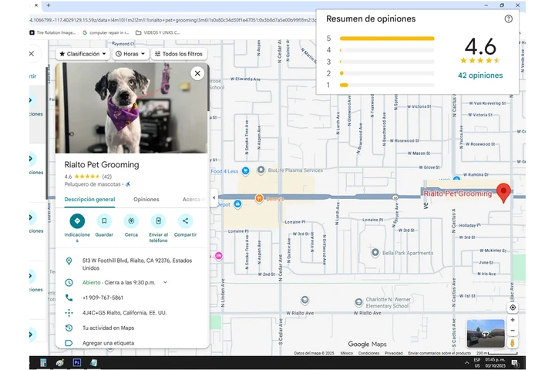
Task: Click the Indicaciones directions icon
Action: coord(76,221)
